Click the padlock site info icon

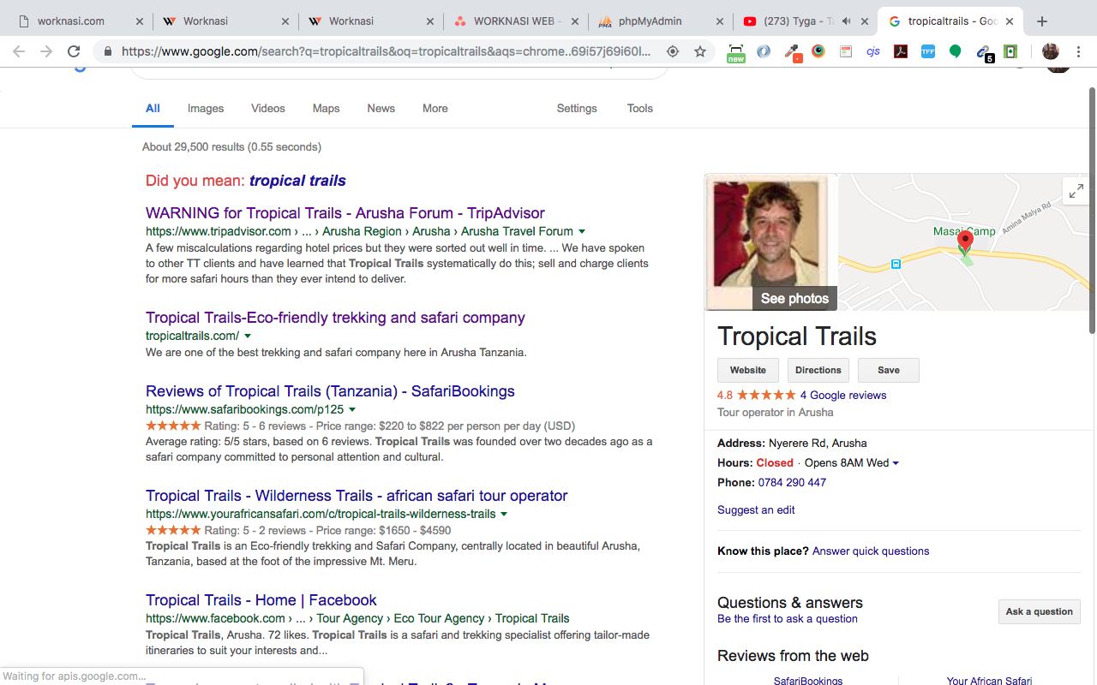108,51
